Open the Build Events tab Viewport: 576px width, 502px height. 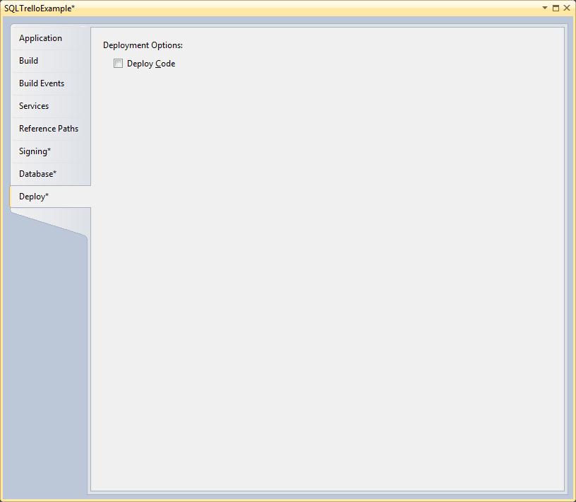coord(50,83)
